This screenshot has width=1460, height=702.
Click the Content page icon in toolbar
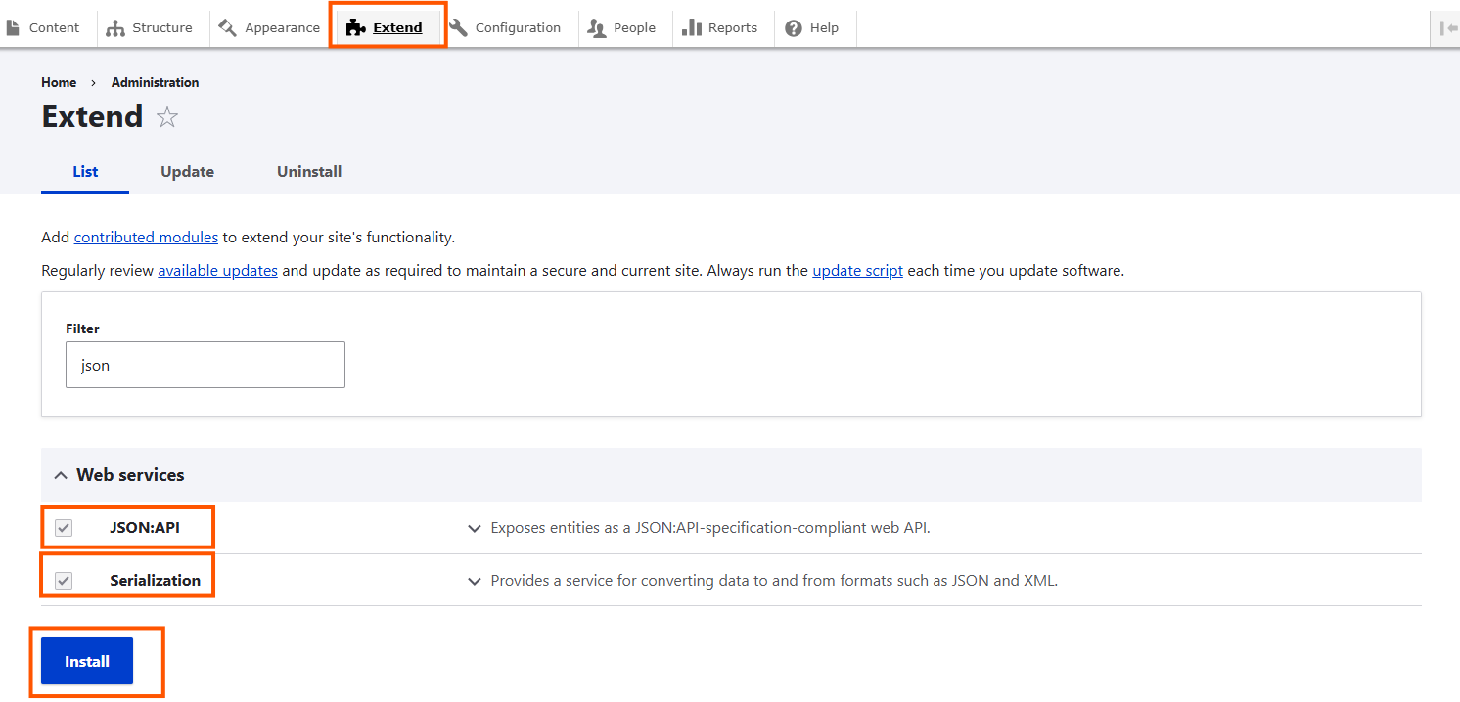(13, 28)
